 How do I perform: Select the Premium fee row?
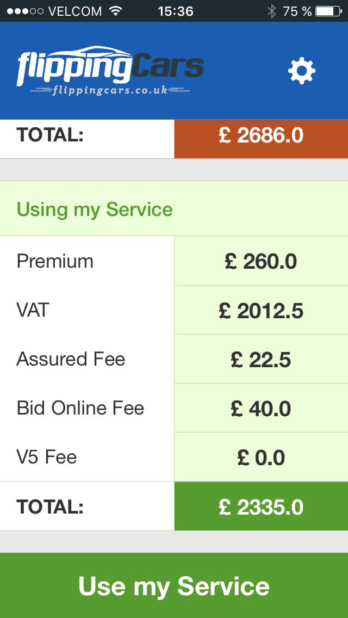tap(87, 261)
